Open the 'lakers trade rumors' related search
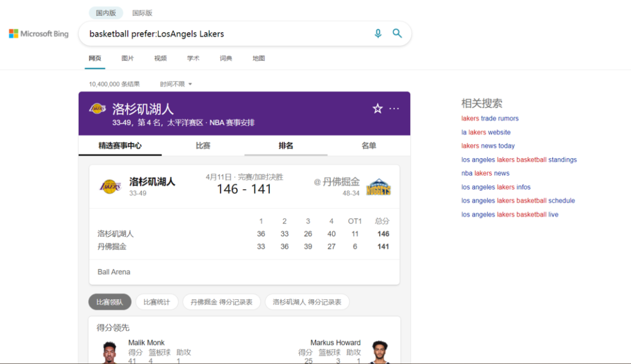Image resolution: width=631 pixels, height=364 pixels. (x=490, y=118)
